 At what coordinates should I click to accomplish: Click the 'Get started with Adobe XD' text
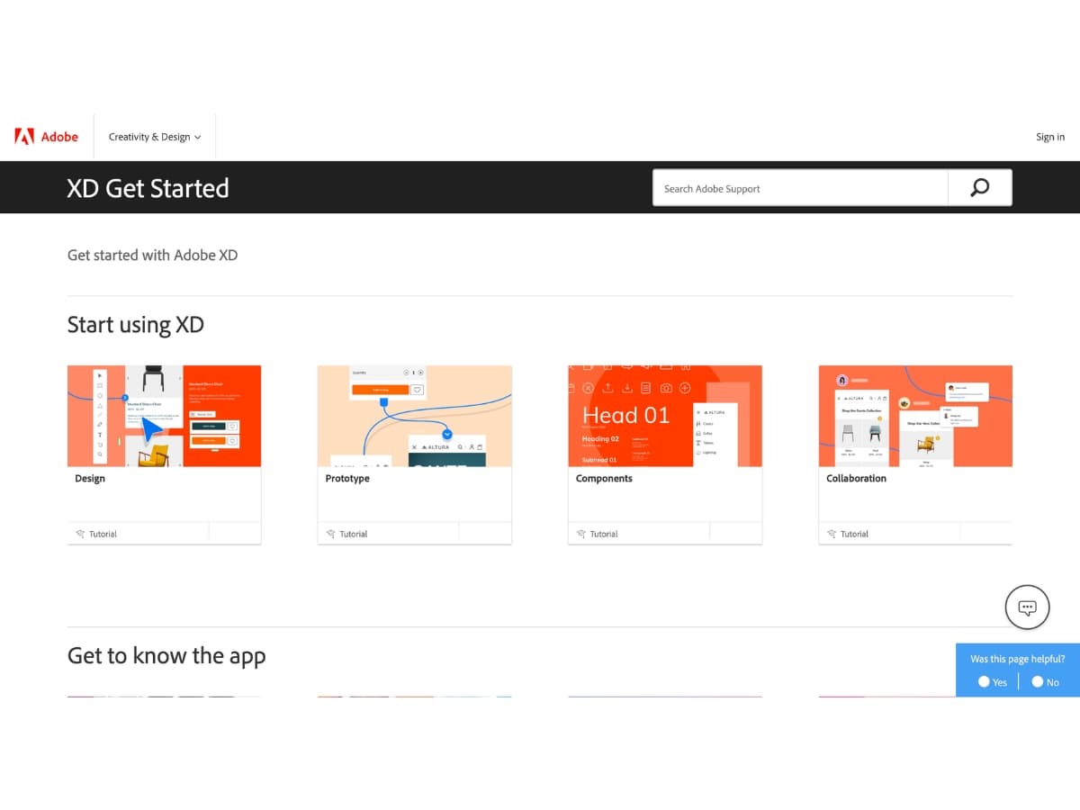152,255
